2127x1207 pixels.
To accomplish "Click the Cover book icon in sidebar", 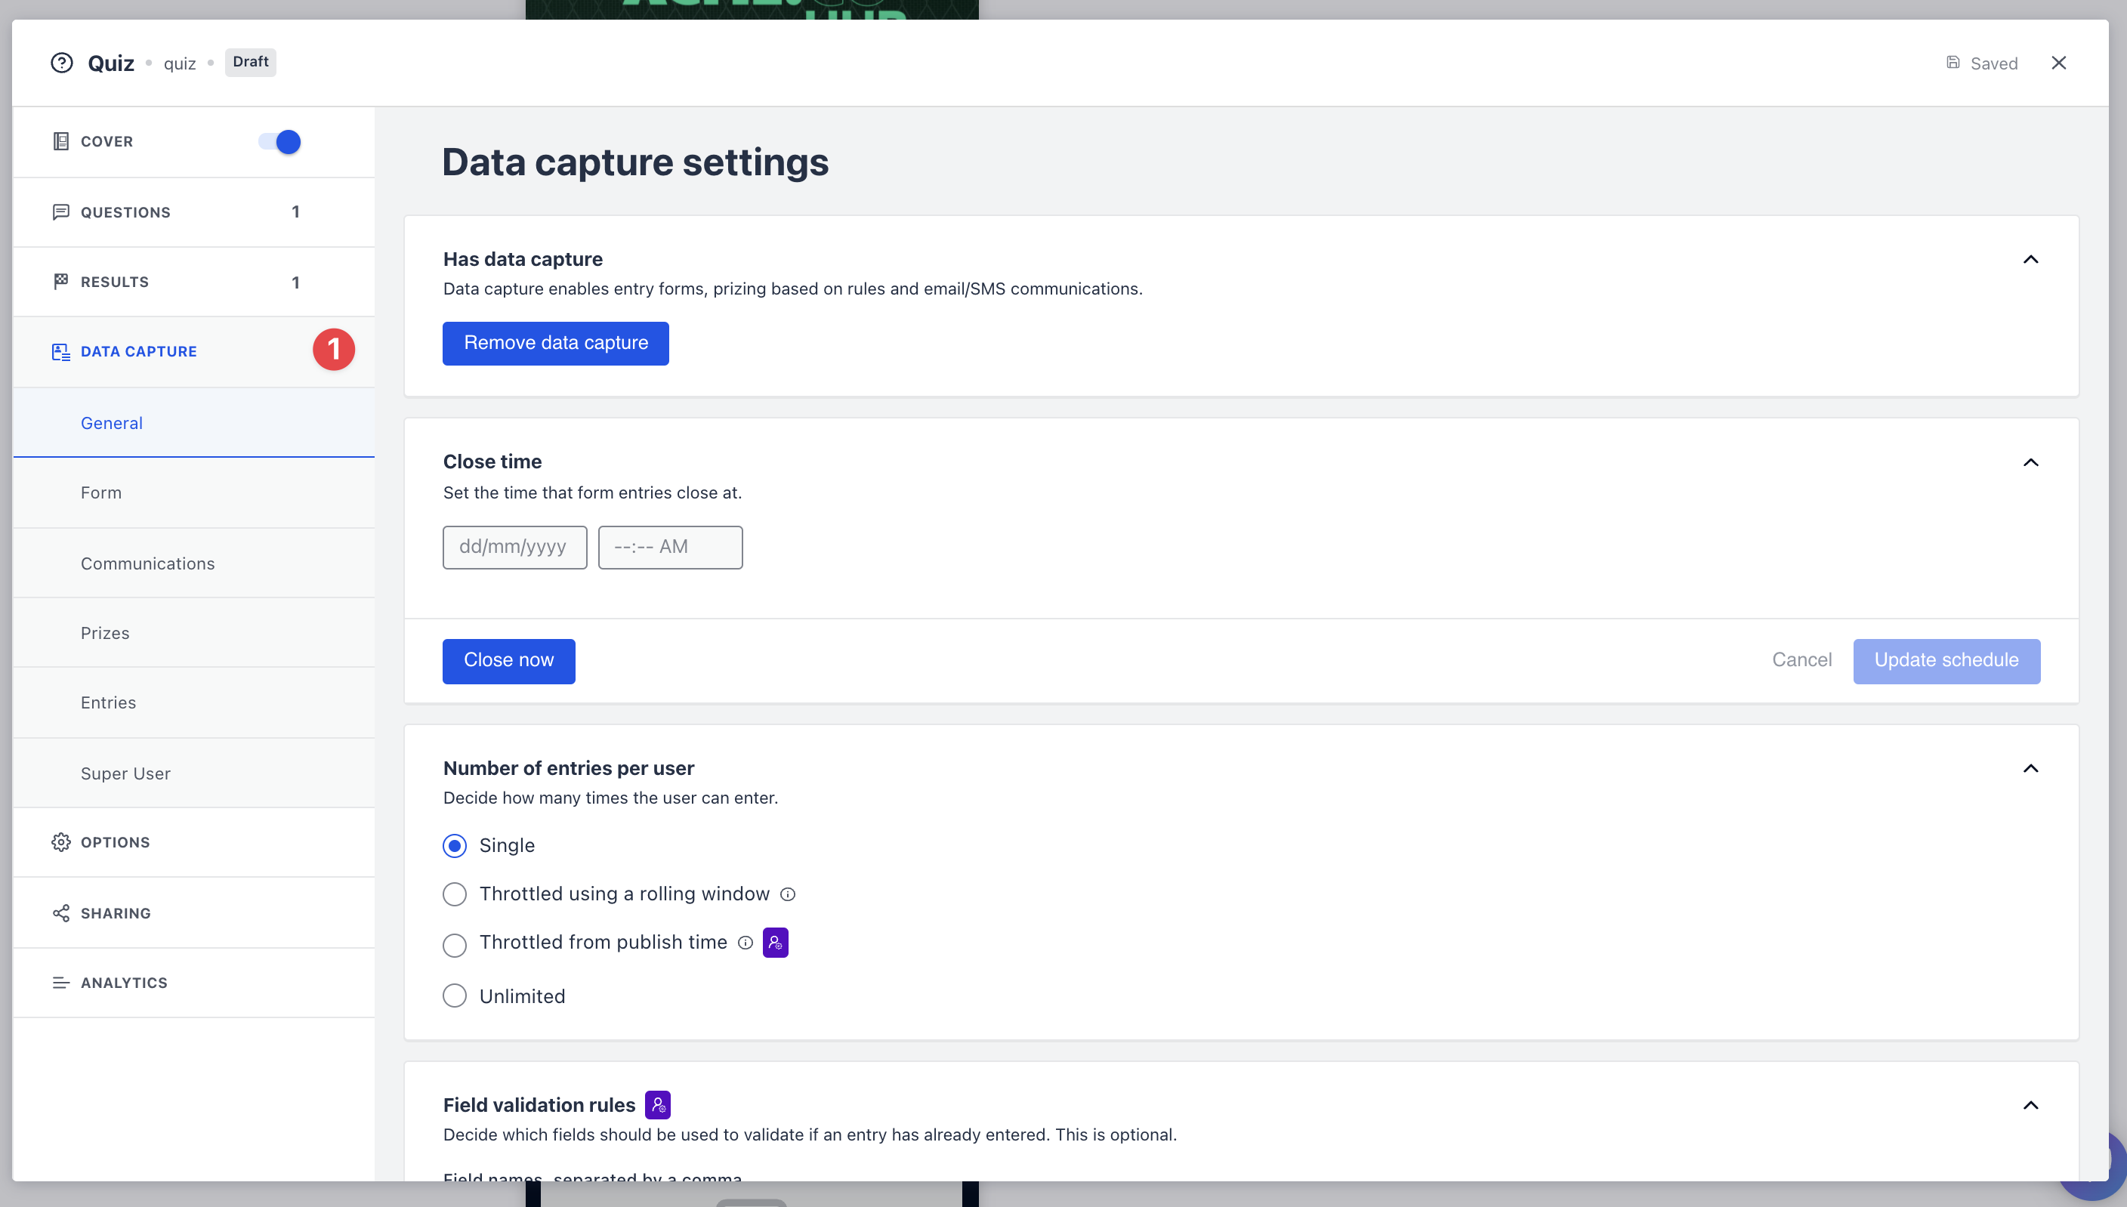I will click(x=60, y=142).
